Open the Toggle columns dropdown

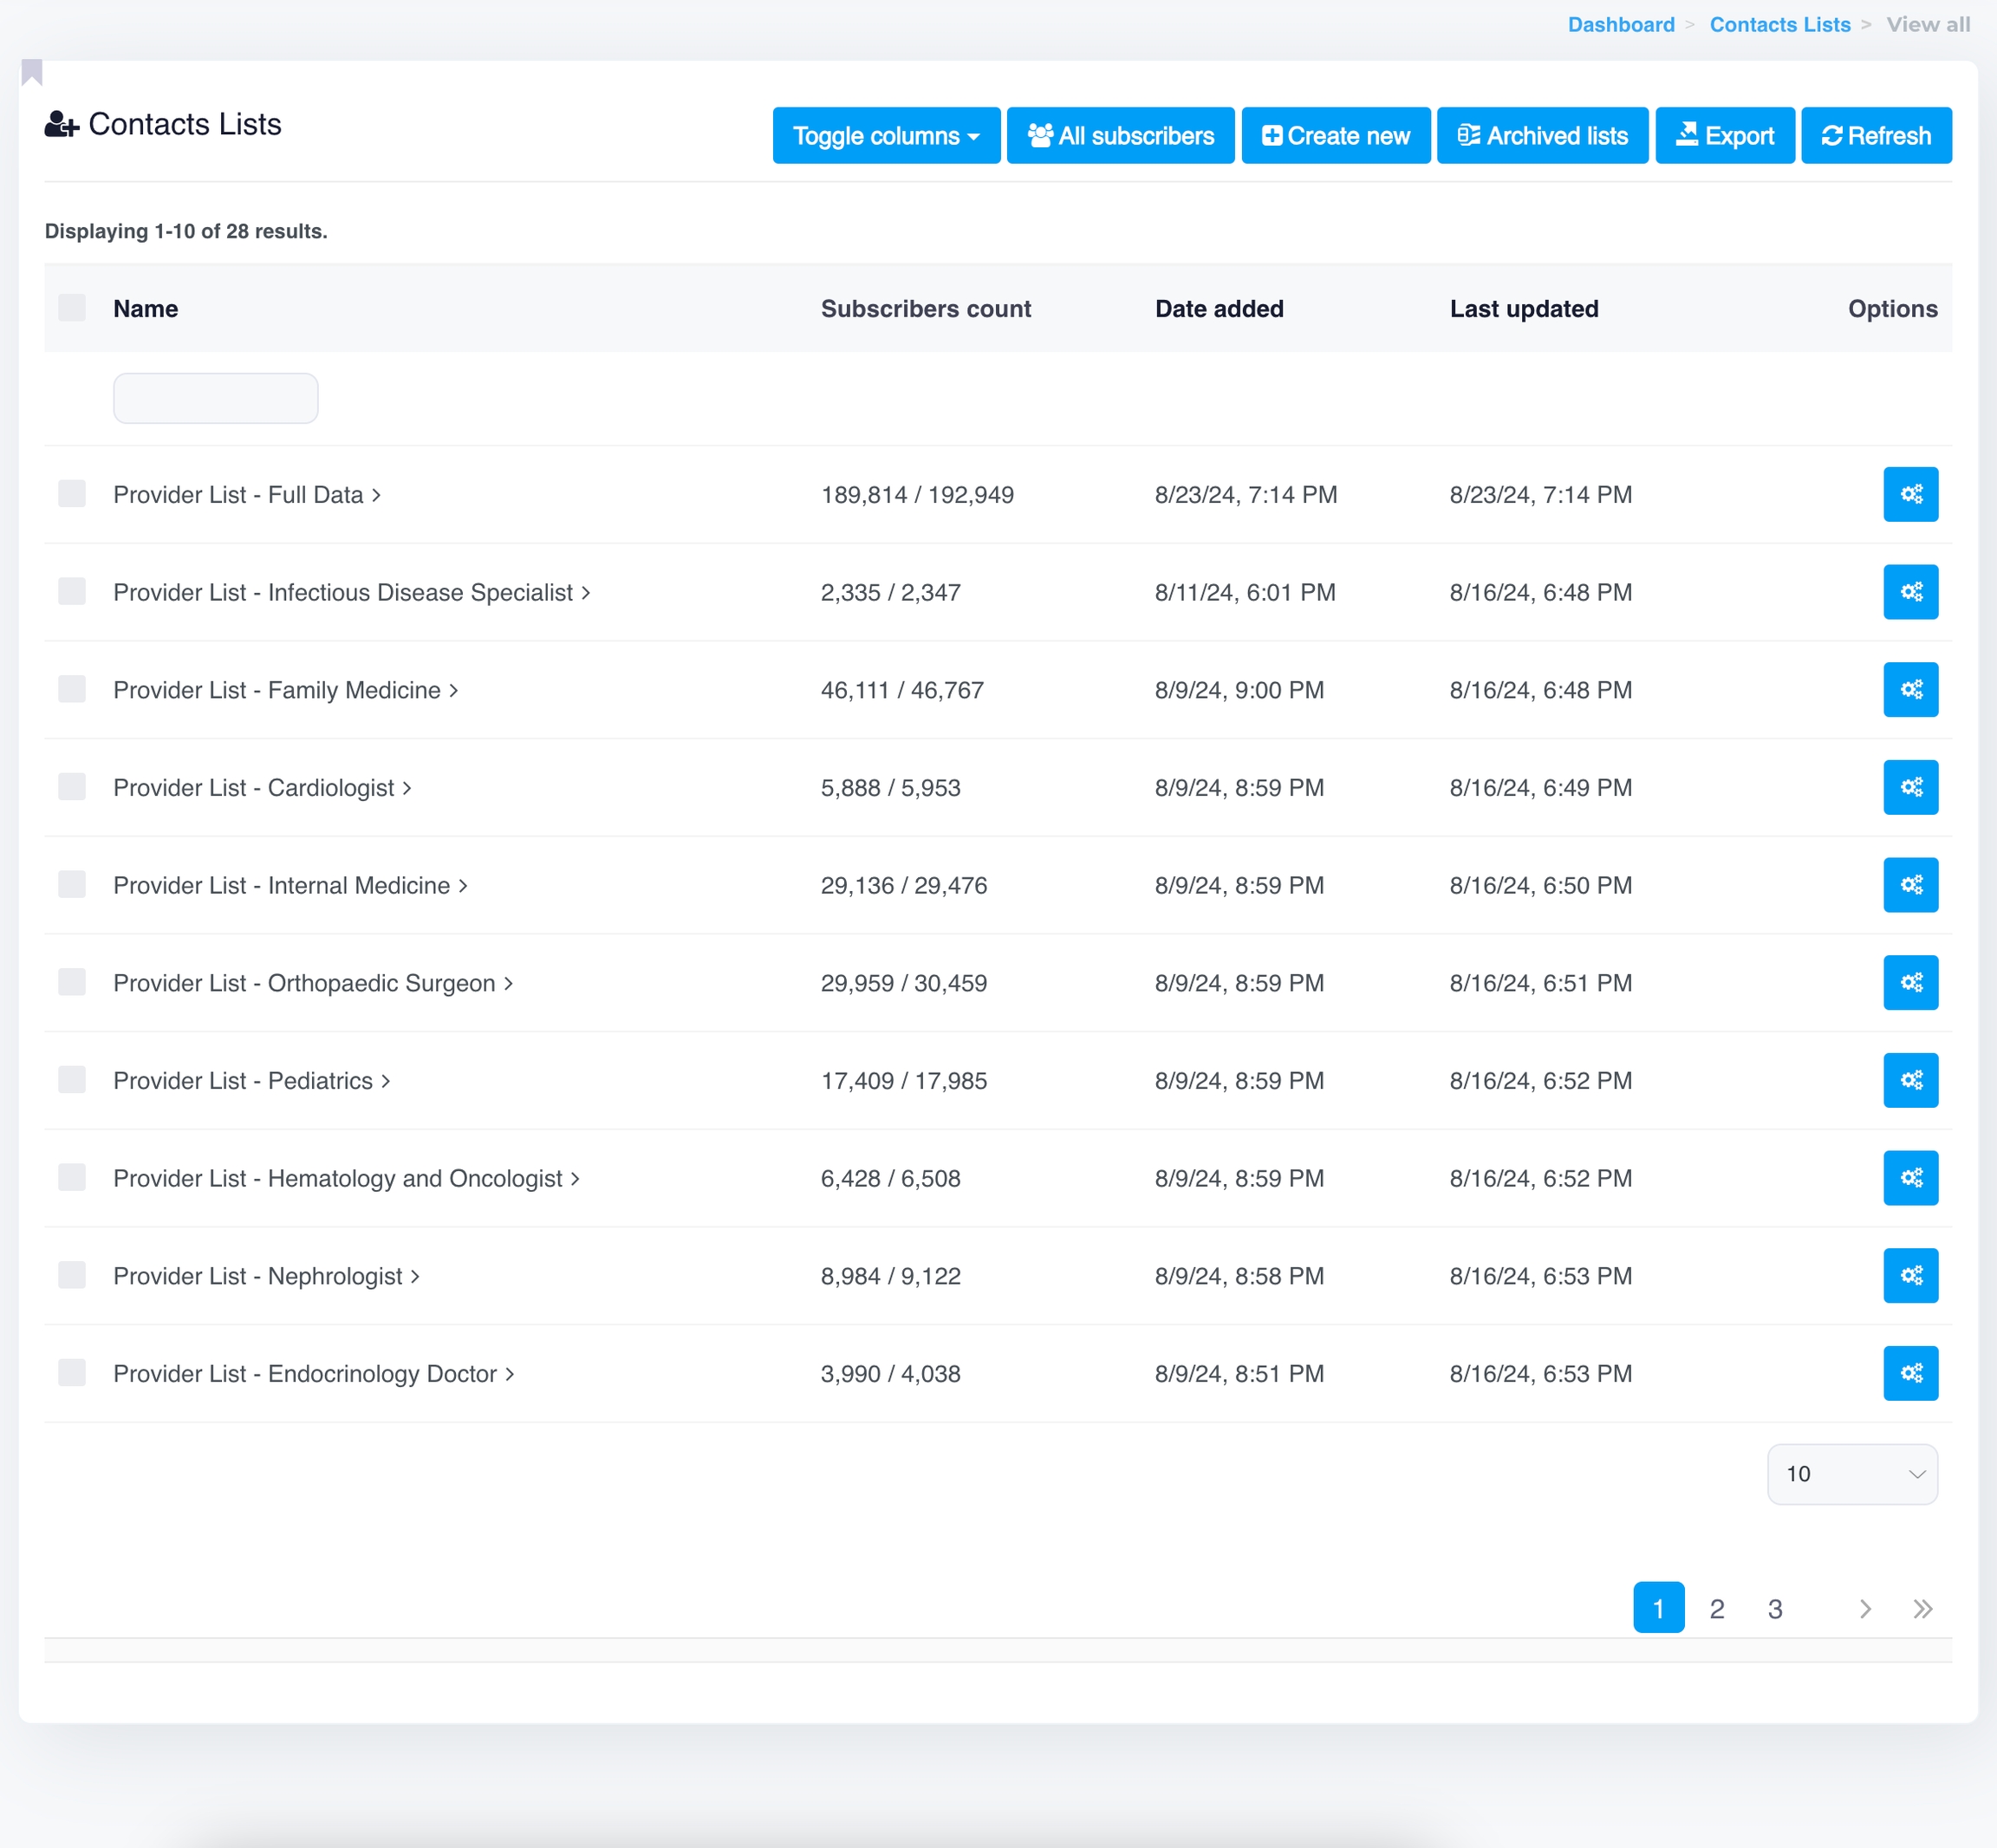pos(885,135)
